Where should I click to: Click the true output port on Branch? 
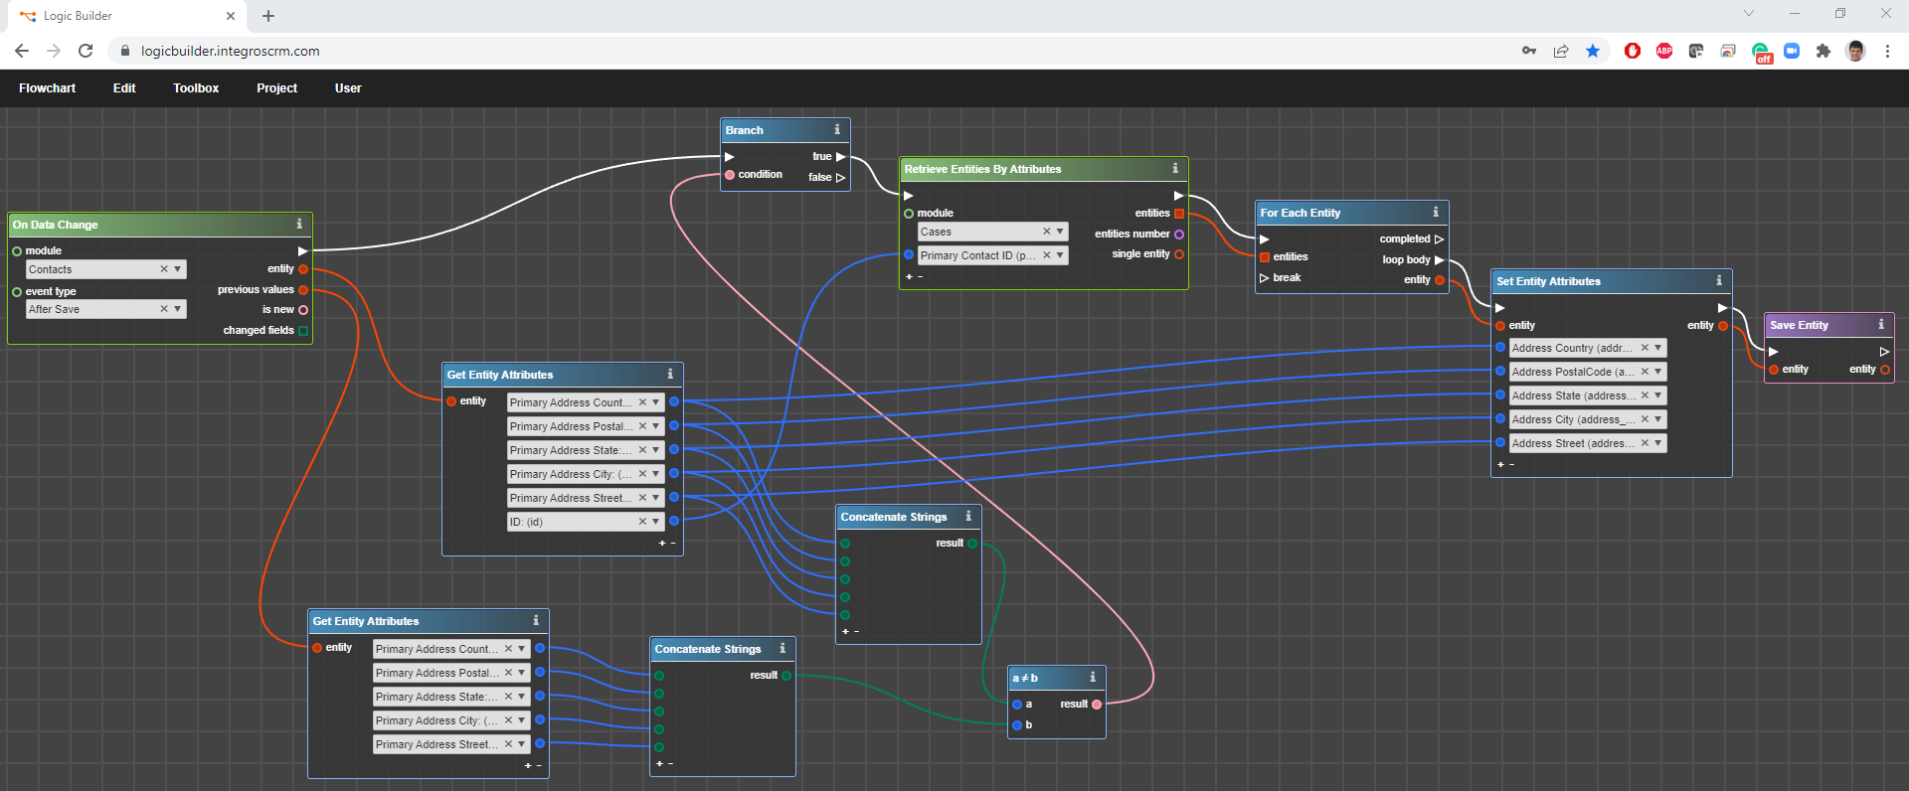tap(840, 157)
